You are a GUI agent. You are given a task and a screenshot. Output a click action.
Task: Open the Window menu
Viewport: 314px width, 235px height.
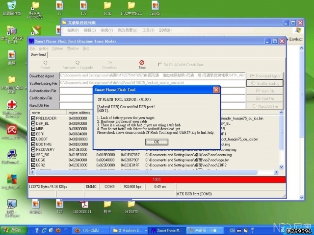(x=73, y=48)
